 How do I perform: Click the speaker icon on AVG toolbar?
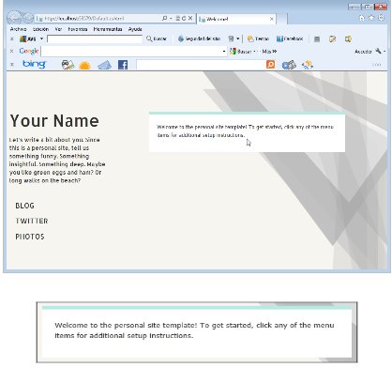coord(348,38)
